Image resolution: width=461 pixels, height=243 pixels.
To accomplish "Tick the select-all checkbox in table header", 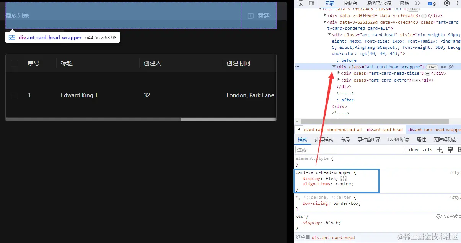I will click(x=15, y=63).
